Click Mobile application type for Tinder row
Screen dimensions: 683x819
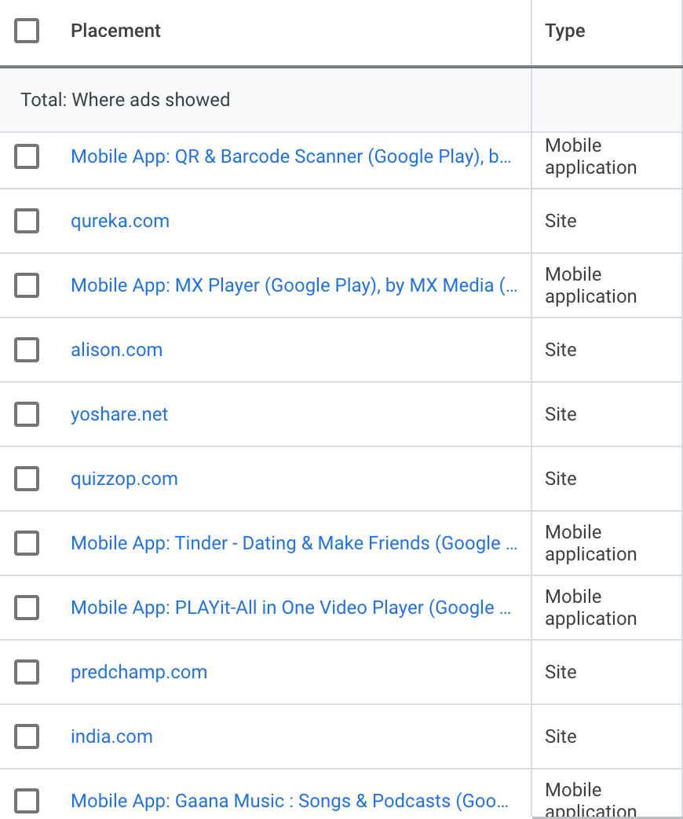(x=590, y=543)
